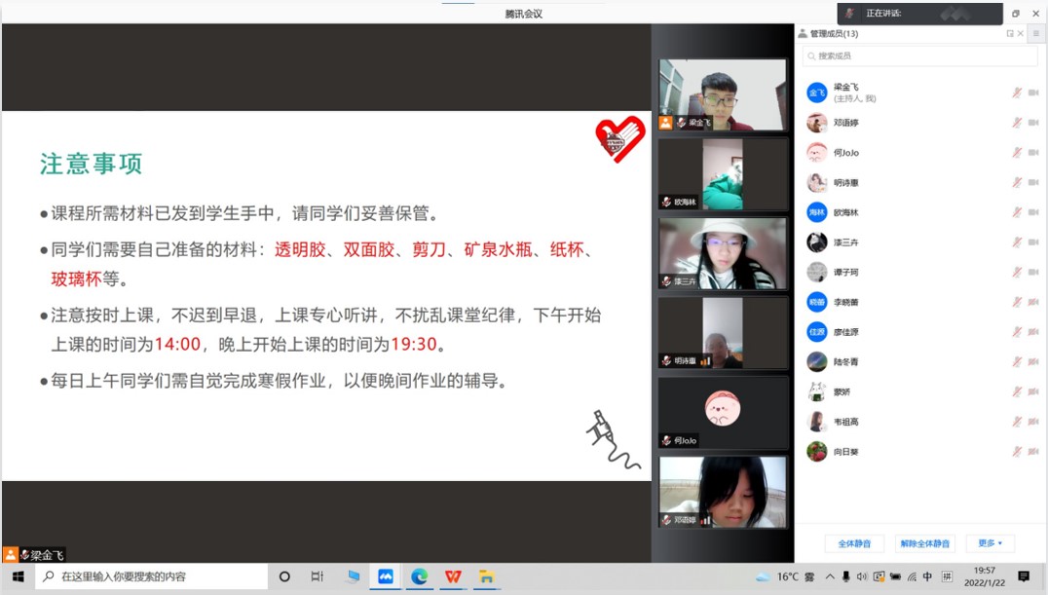The image size is (1048, 595).
Task: Toggle microphone mute for 何JoJo in member list
Action: (x=1017, y=153)
